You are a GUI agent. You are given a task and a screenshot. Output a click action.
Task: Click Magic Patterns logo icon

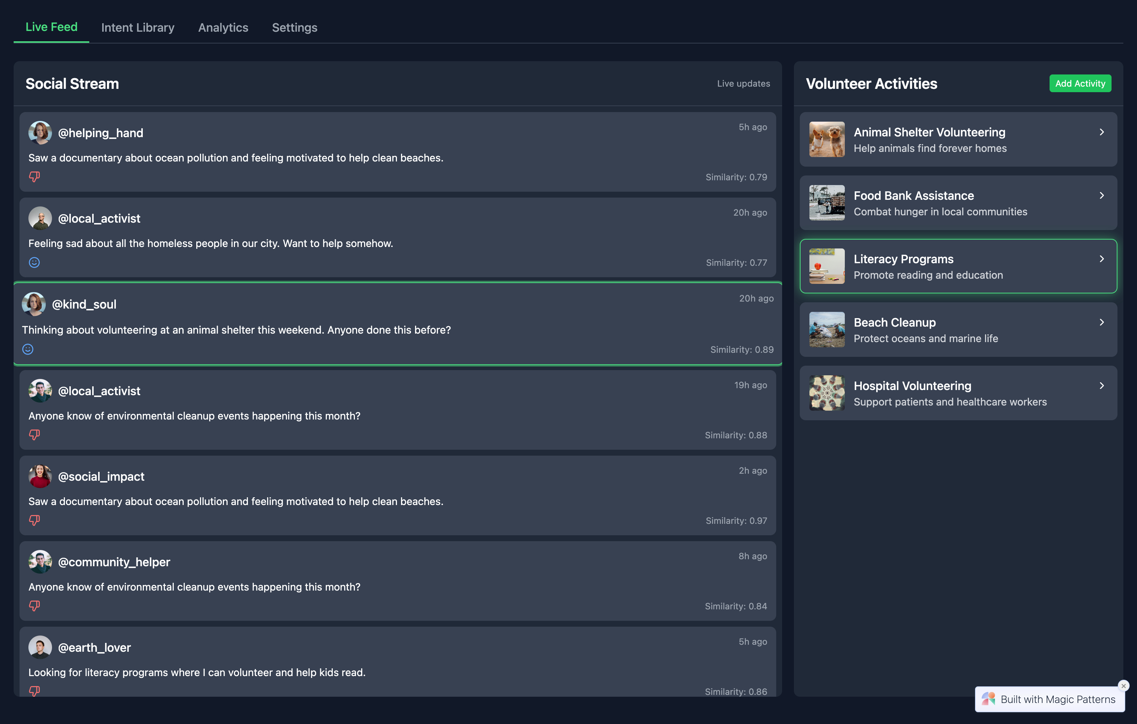point(988,699)
